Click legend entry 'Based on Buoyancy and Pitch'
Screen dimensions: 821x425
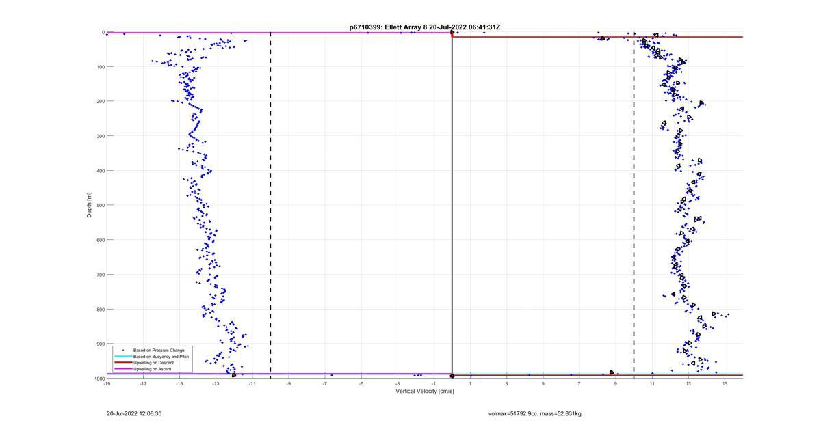pos(161,357)
